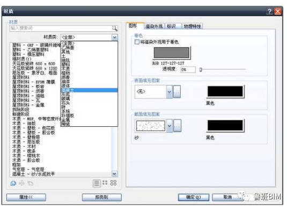Click the help question mark button
Image resolution: width=287 pixels, height=207 pixels.
coord(269,12)
